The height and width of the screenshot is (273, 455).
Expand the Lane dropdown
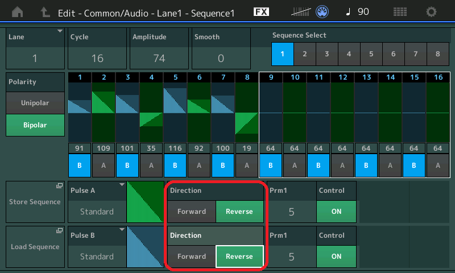click(x=34, y=48)
